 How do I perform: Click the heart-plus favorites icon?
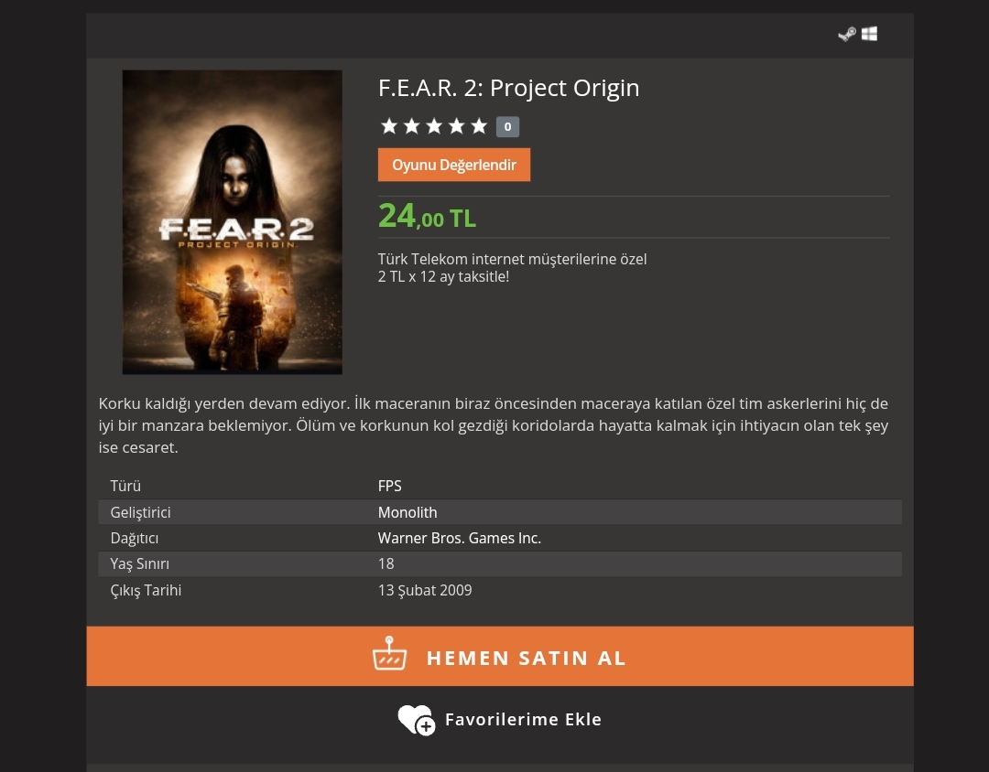click(x=416, y=720)
